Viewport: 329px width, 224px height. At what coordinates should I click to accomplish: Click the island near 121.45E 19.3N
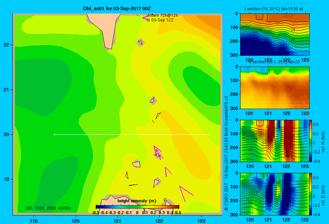136,164
